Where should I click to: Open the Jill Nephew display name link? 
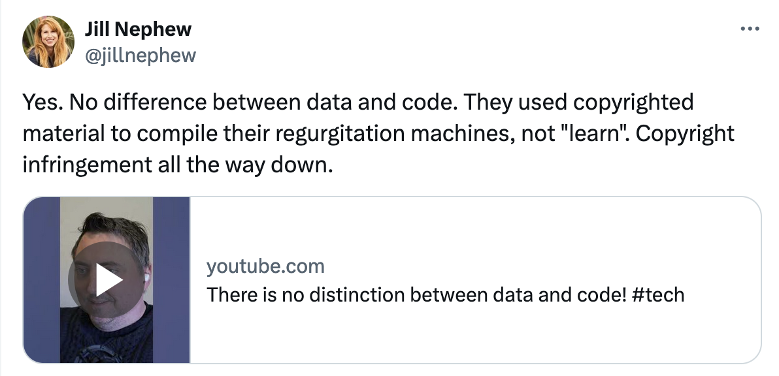138,29
